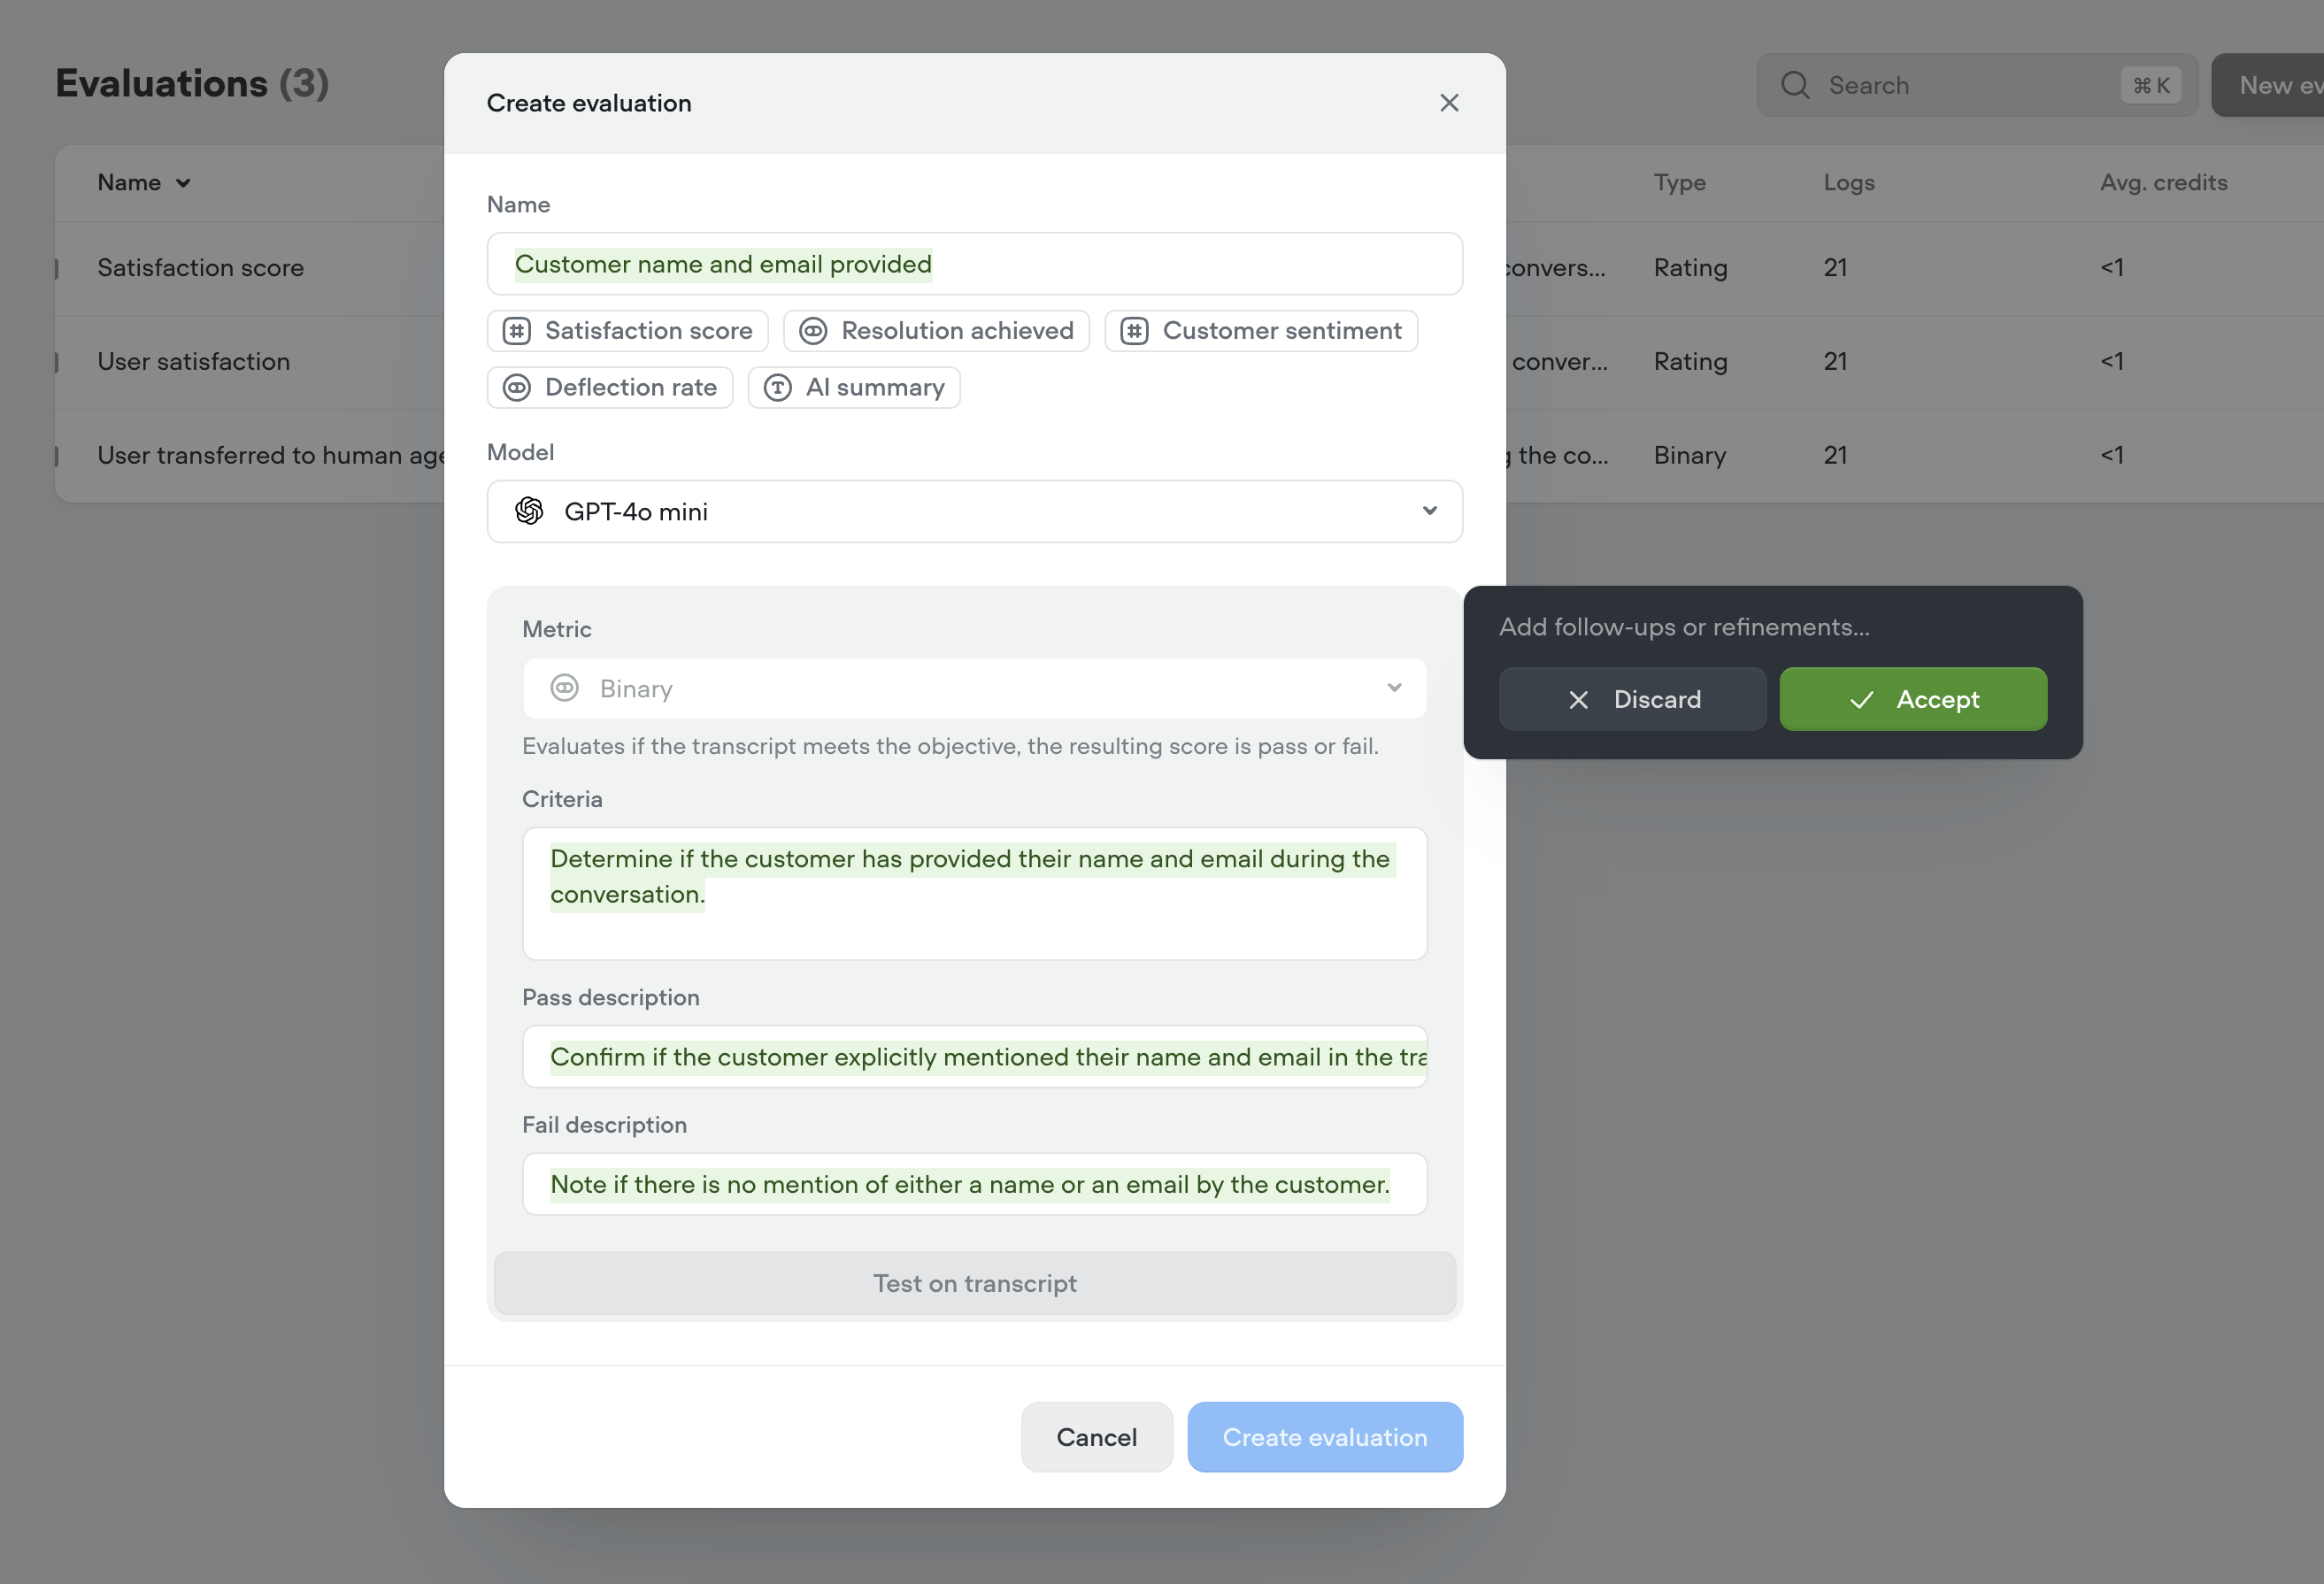Open the Satisfaction score evaluation row
Viewport: 2324px width, 1584px height.
point(200,267)
